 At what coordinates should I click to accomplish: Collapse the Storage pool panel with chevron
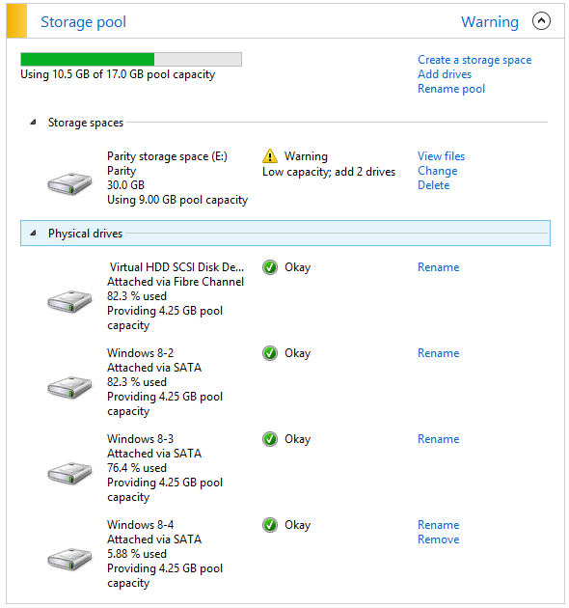(541, 21)
